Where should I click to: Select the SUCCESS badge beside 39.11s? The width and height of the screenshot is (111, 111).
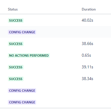coord(16,67)
